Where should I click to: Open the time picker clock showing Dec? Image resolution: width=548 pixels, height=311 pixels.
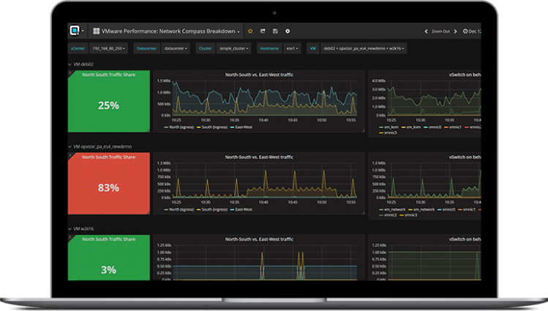tap(472, 31)
